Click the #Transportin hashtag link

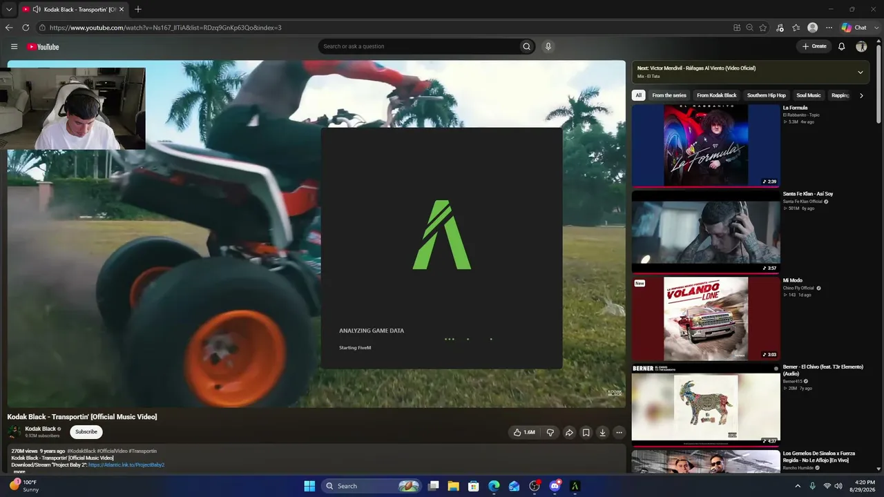(x=143, y=451)
